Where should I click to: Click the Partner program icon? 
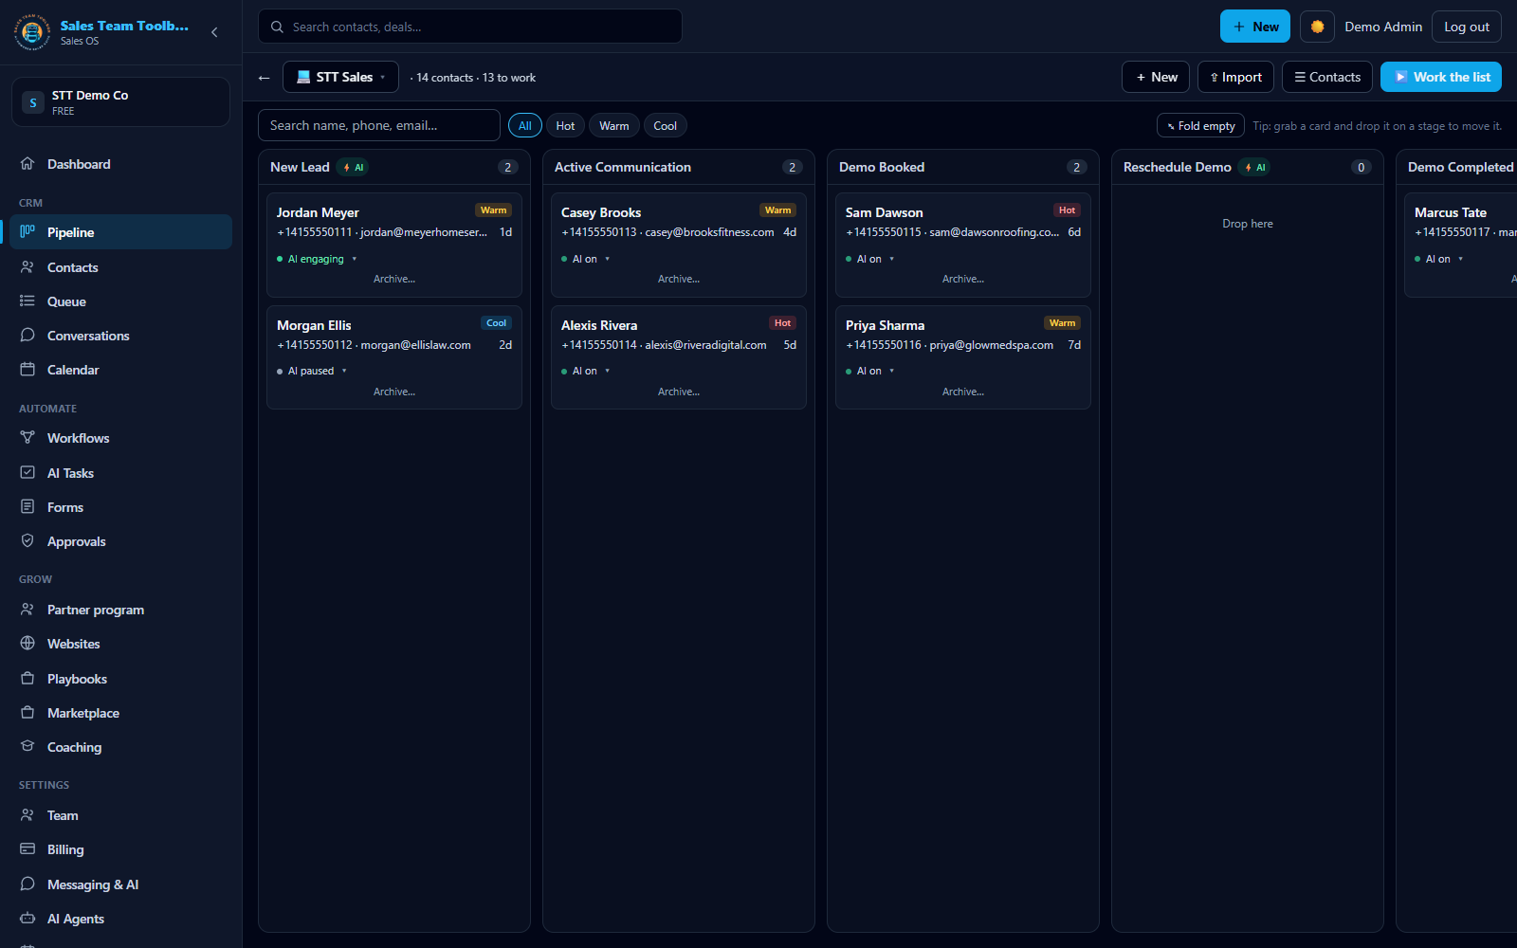coord(27,610)
